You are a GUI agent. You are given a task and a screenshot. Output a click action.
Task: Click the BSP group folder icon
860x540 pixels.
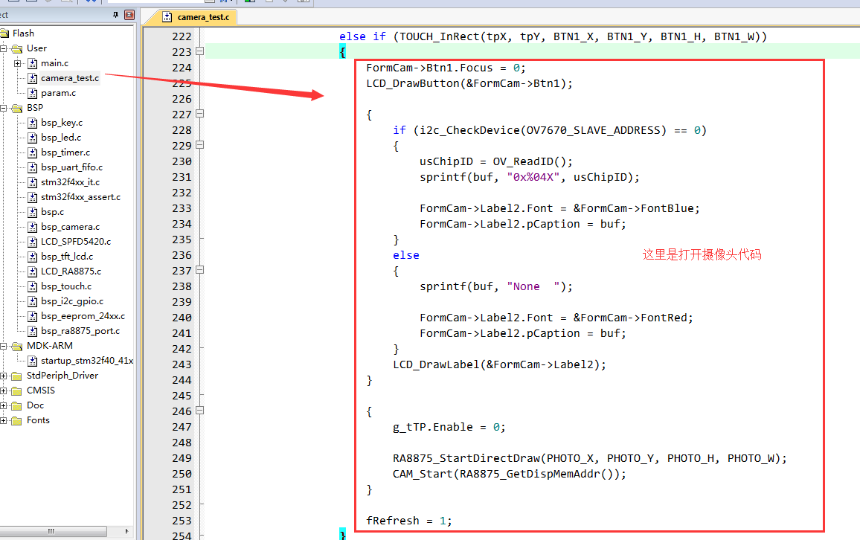(17, 108)
